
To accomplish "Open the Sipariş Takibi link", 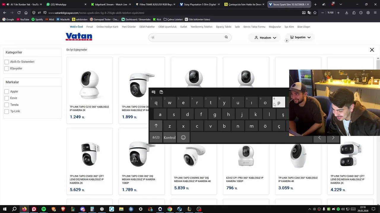I will click(224, 27).
